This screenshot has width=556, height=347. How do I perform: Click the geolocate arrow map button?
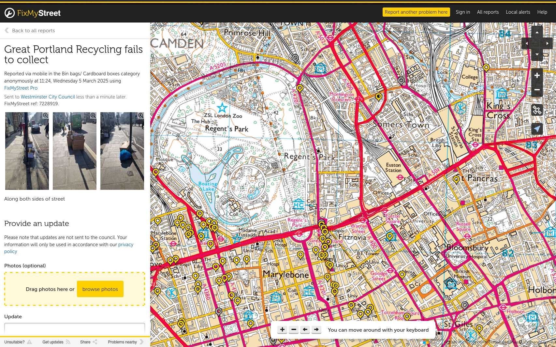[537, 129]
